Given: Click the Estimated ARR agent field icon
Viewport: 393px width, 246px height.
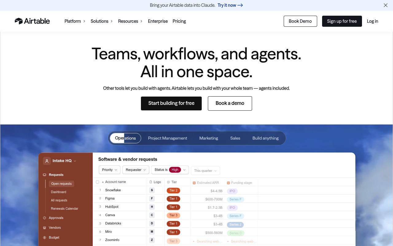Looking at the screenshot, I should pyautogui.click(x=194, y=183).
